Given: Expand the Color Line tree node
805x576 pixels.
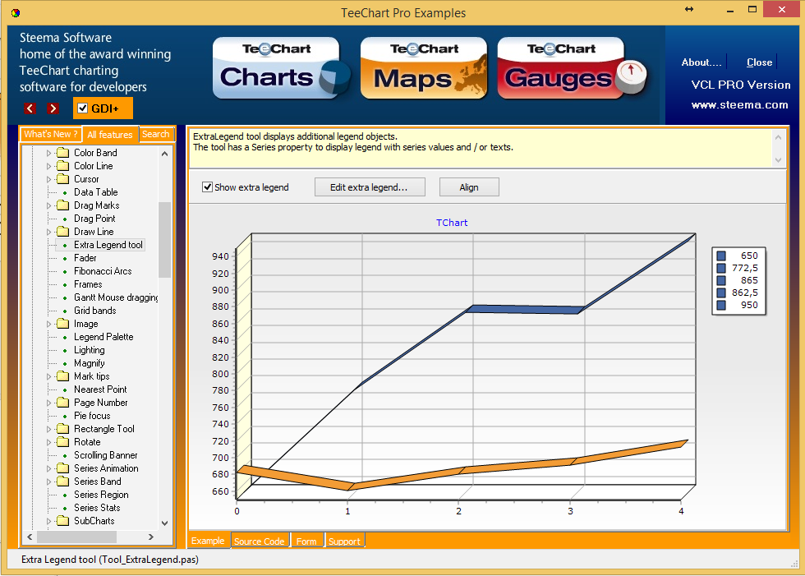Looking at the screenshot, I should pyautogui.click(x=48, y=166).
